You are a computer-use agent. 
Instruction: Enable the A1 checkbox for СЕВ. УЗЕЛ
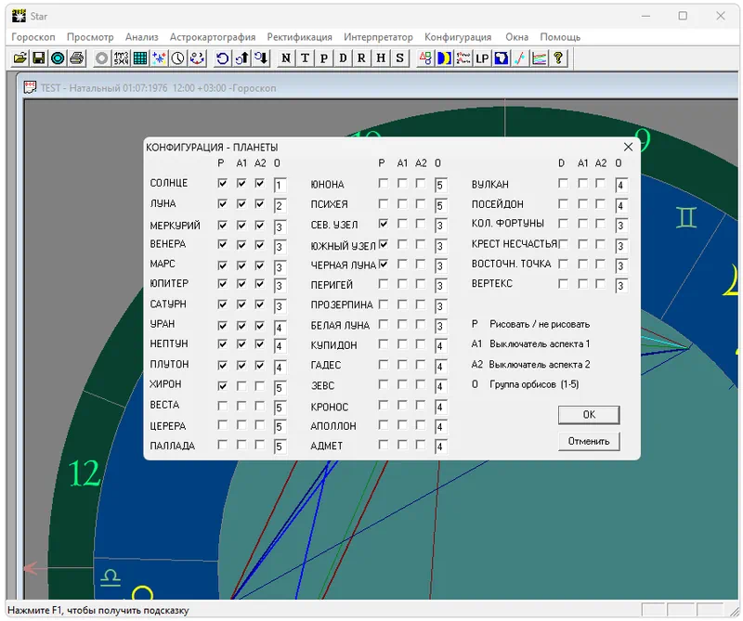pyautogui.click(x=402, y=223)
